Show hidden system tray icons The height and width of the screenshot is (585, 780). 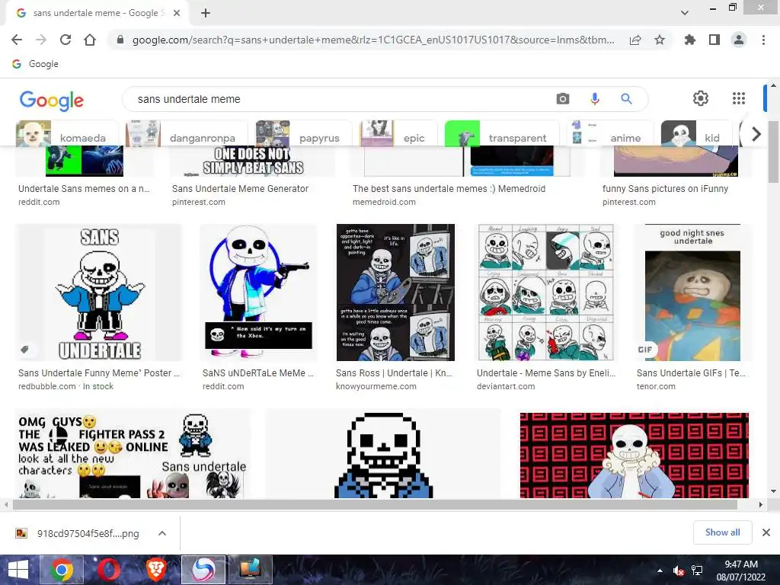coord(660,571)
